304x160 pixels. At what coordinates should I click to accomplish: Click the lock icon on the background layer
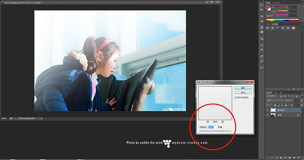(x=298, y=115)
